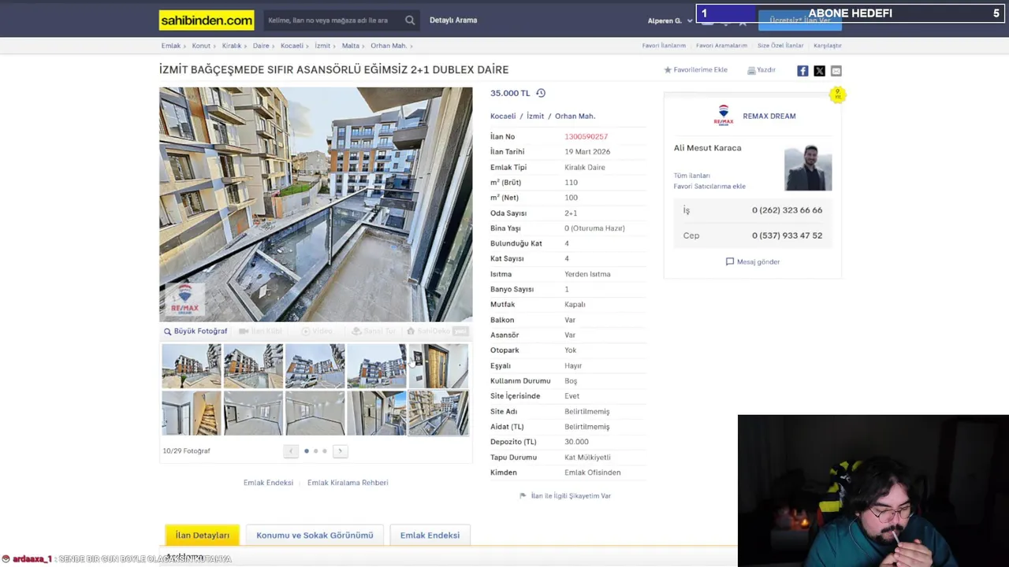Open Detaylı Arama link
This screenshot has height=567, width=1009.
click(453, 20)
